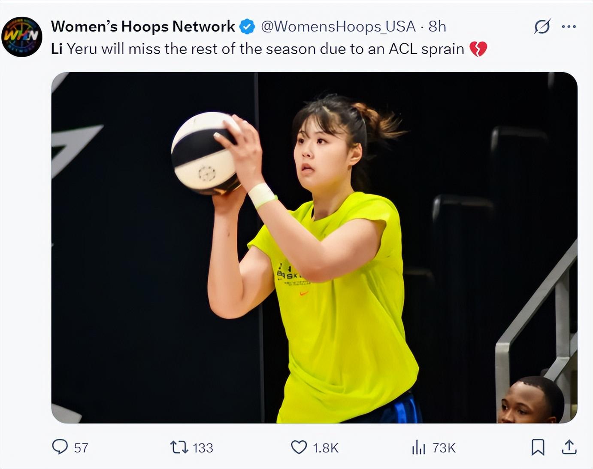Click the 133 reposts count

[203, 448]
